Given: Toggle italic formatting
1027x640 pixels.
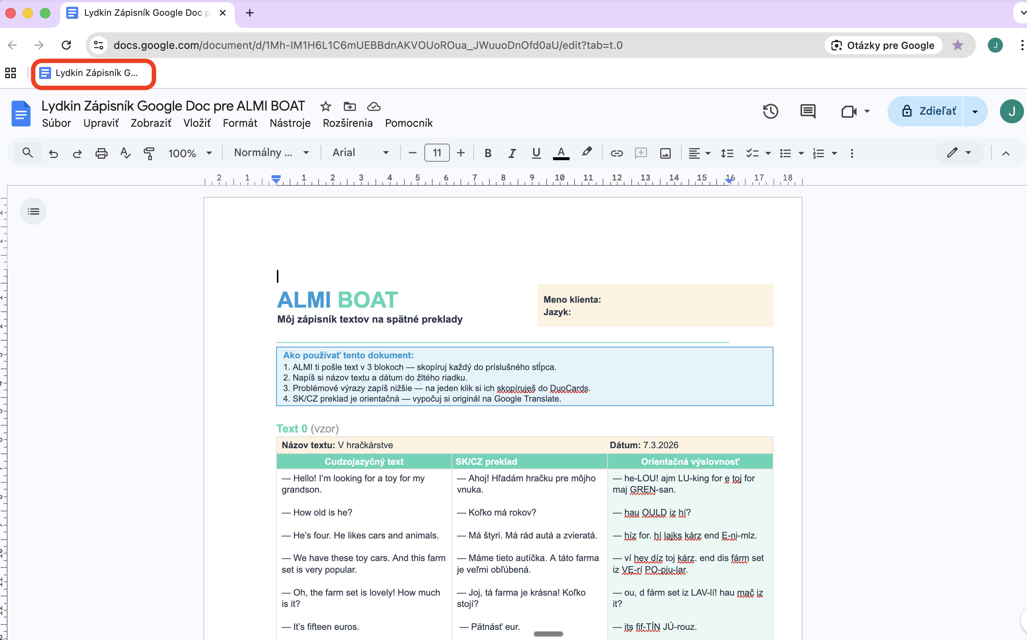Looking at the screenshot, I should point(512,153).
